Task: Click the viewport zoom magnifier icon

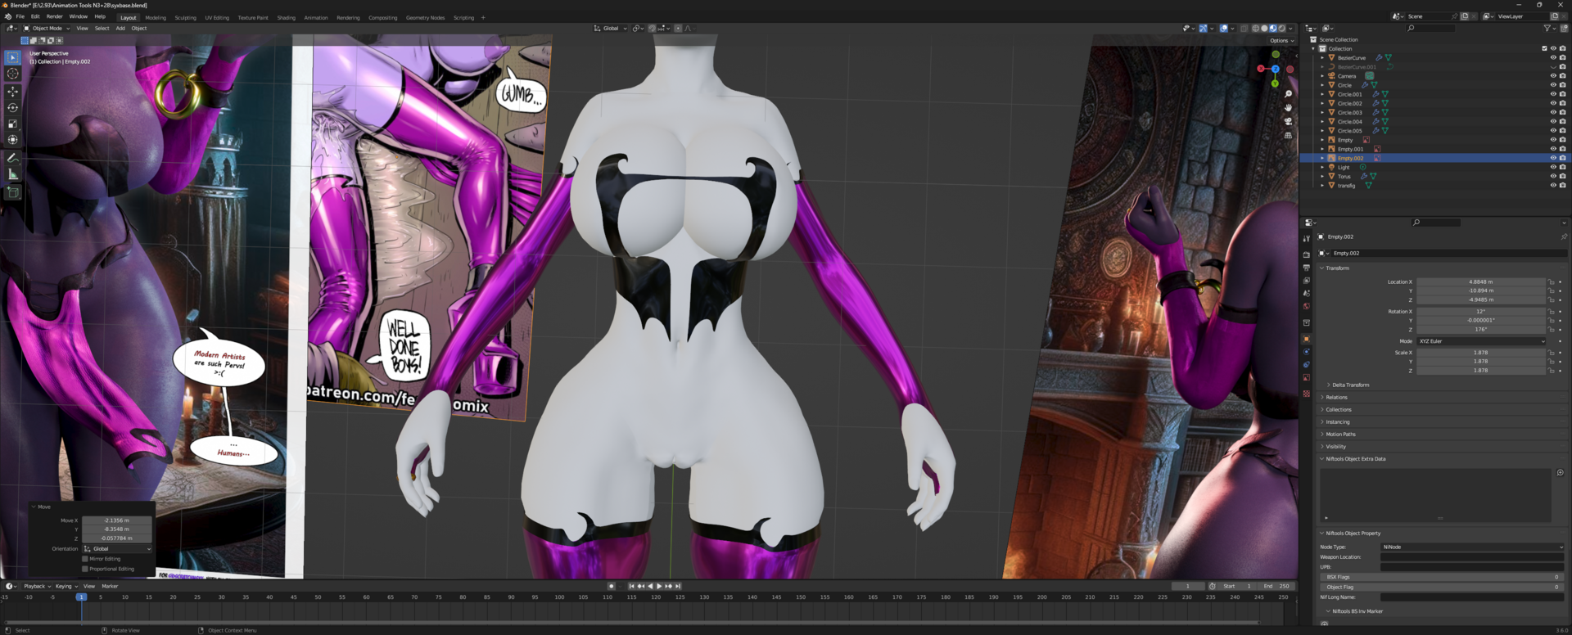Action: [x=1288, y=94]
